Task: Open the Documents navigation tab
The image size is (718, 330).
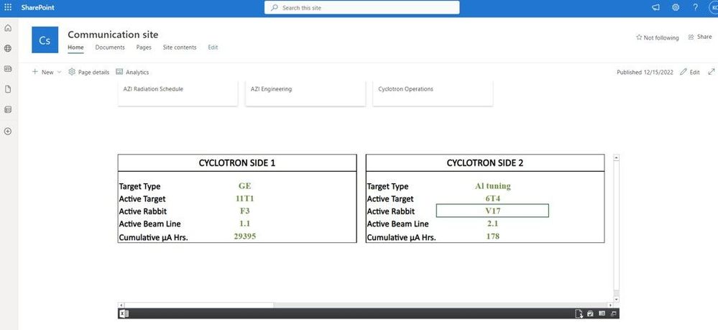Action: pyautogui.click(x=110, y=47)
